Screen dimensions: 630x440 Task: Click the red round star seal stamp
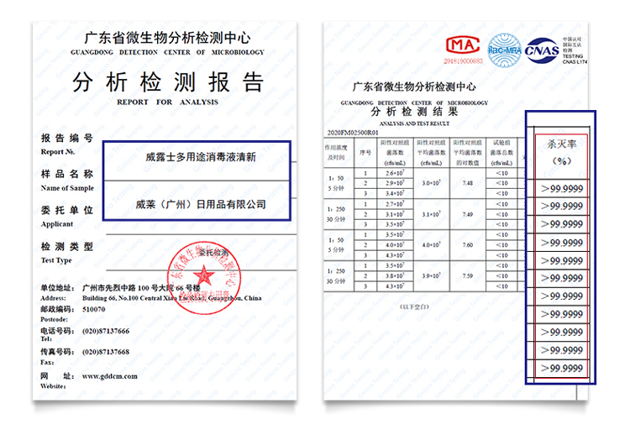204,277
